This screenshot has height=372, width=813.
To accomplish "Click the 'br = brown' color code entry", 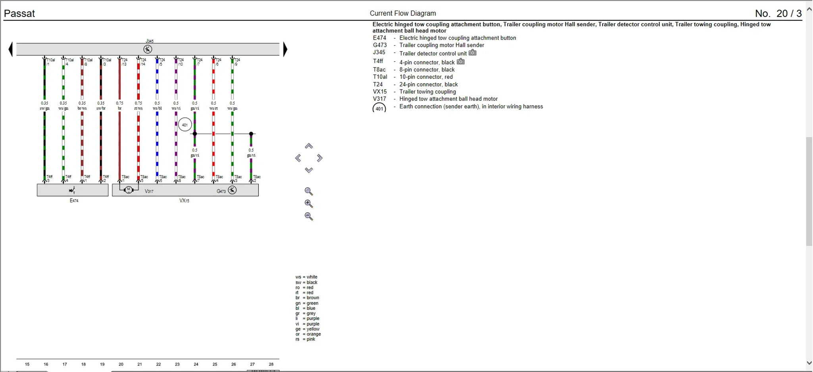I will pyautogui.click(x=307, y=298).
